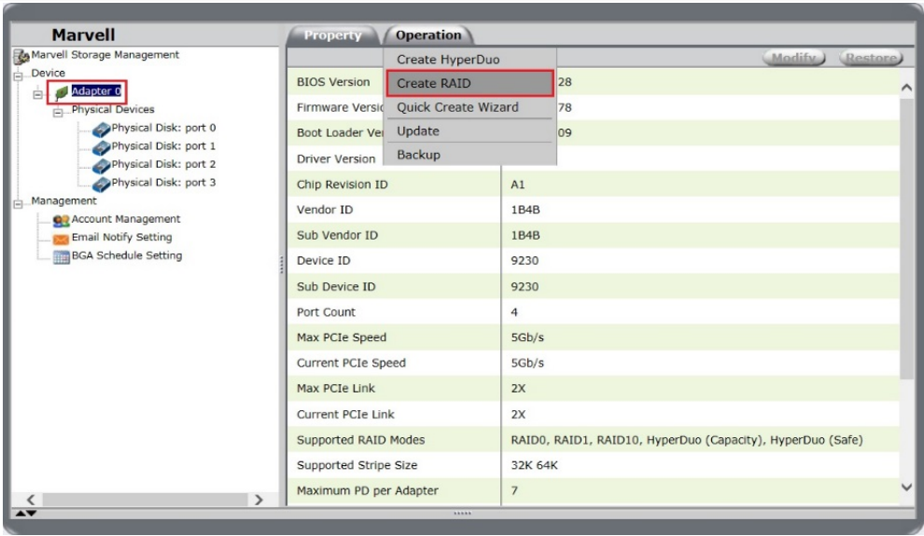The image size is (924, 536).
Task: Click the Physical Disk port 0 icon
Action: (101, 129)
